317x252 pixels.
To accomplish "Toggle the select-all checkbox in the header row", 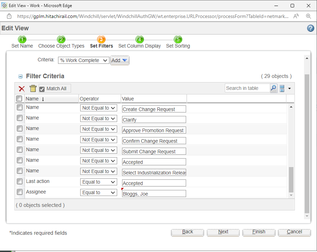I will click(19, 99).
